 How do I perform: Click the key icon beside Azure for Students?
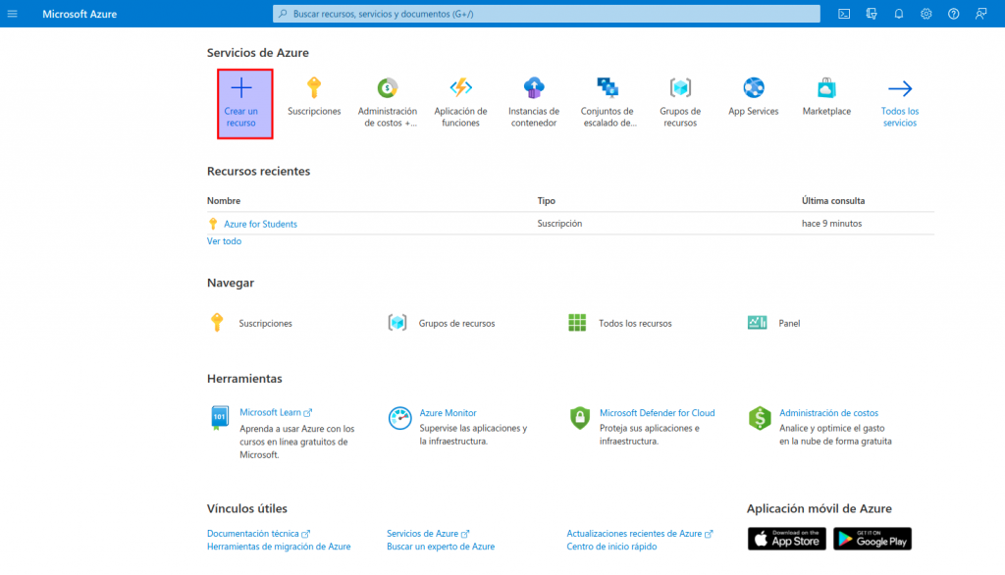pyautogui.click(x=213, y=224)
